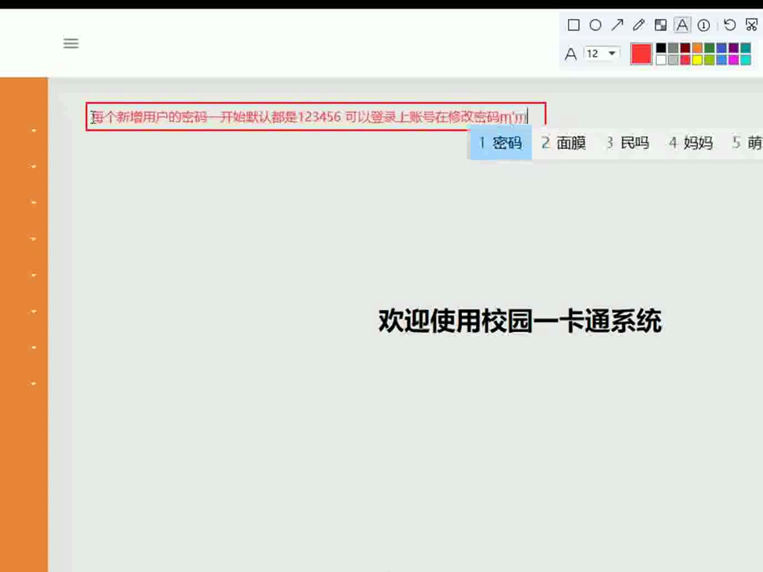This screenshot has width=763, height=572.
Task: Expand the topmost orange sidebar menu arrow
Action: pos(34,131)
